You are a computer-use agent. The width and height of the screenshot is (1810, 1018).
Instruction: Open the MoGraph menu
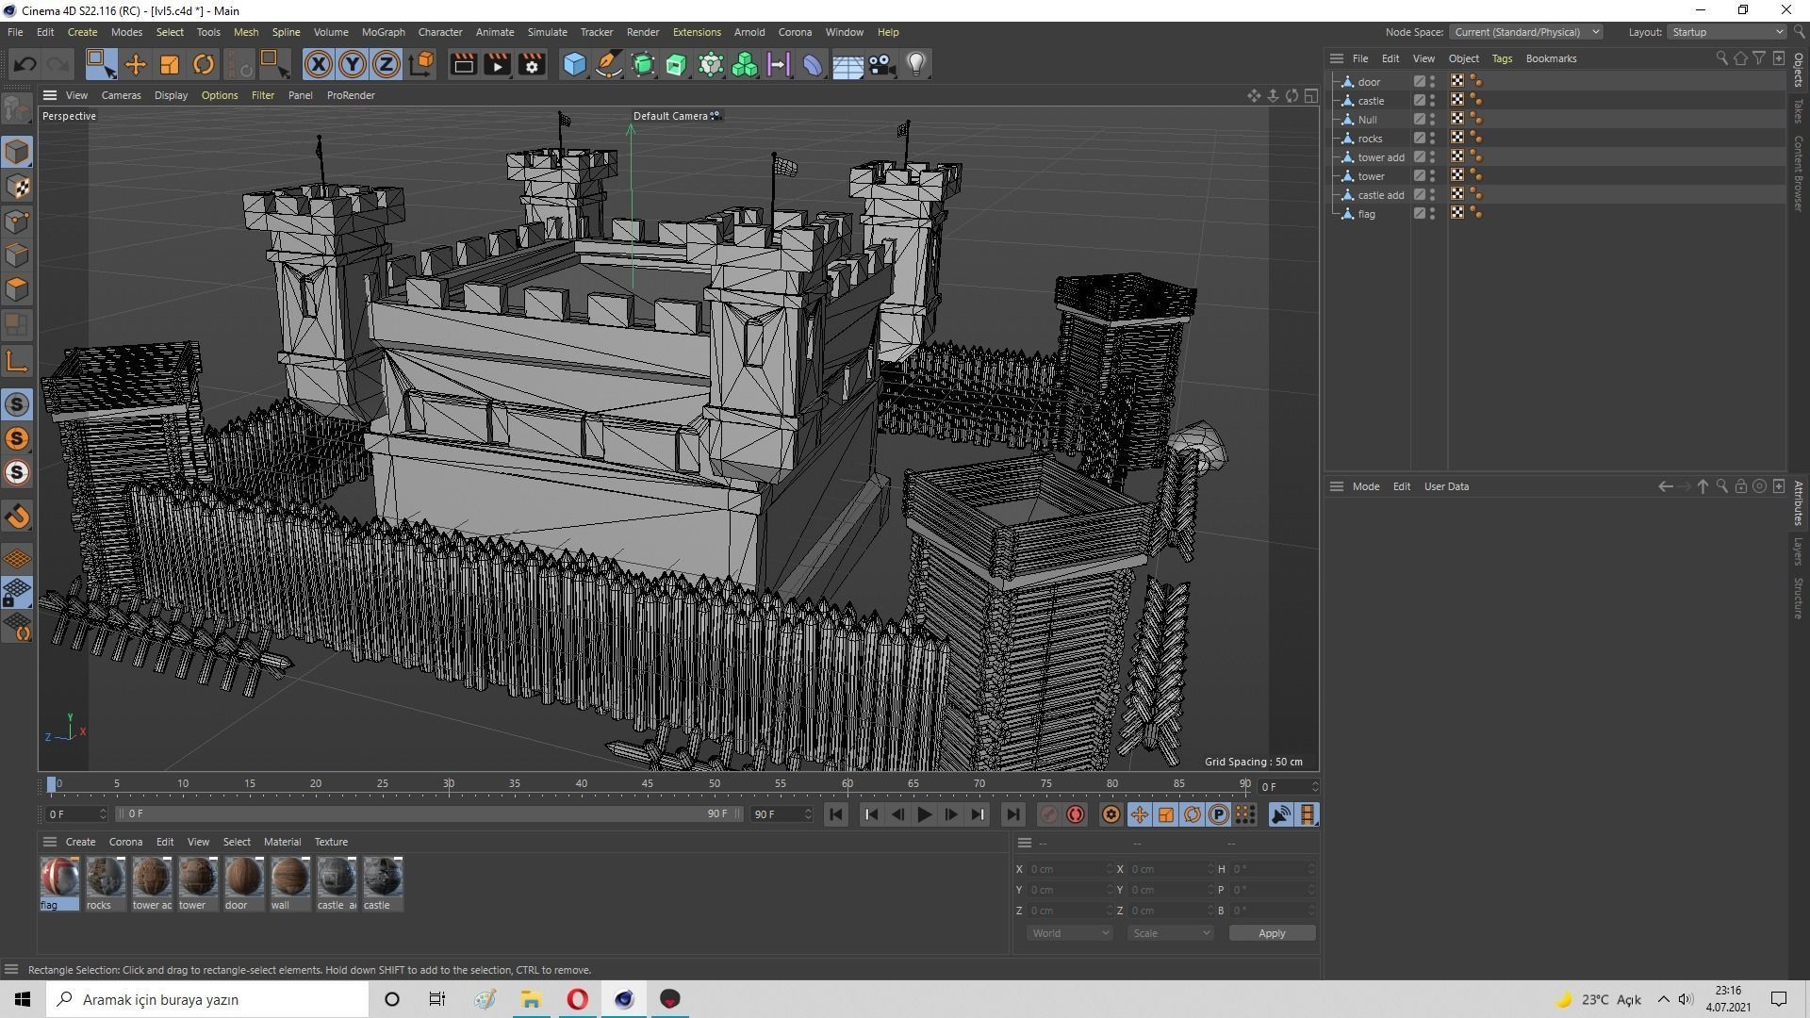coord(383,32)
